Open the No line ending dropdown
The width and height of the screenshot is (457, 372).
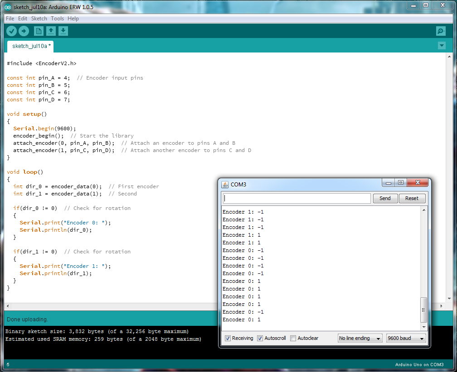(x=360, y=338)
